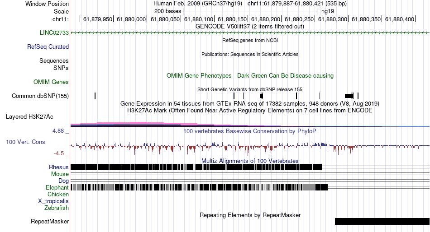Click the chr11: ruler label
The width and height of the screenshot is (430, 232).
tap(60, 19)
